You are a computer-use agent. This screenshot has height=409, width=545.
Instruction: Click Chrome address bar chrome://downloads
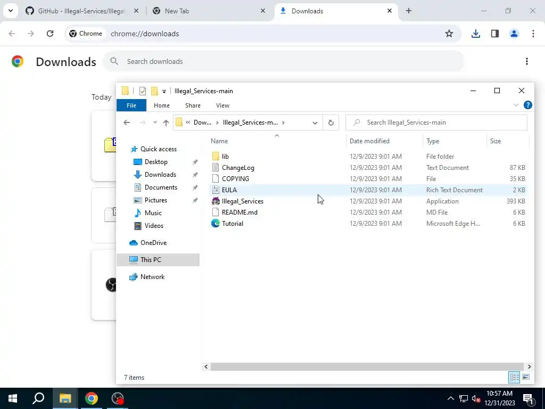(145, 34)
